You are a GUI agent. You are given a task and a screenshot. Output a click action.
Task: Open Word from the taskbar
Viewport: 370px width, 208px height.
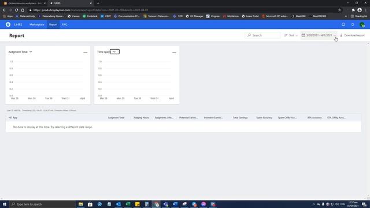[175, 204]
